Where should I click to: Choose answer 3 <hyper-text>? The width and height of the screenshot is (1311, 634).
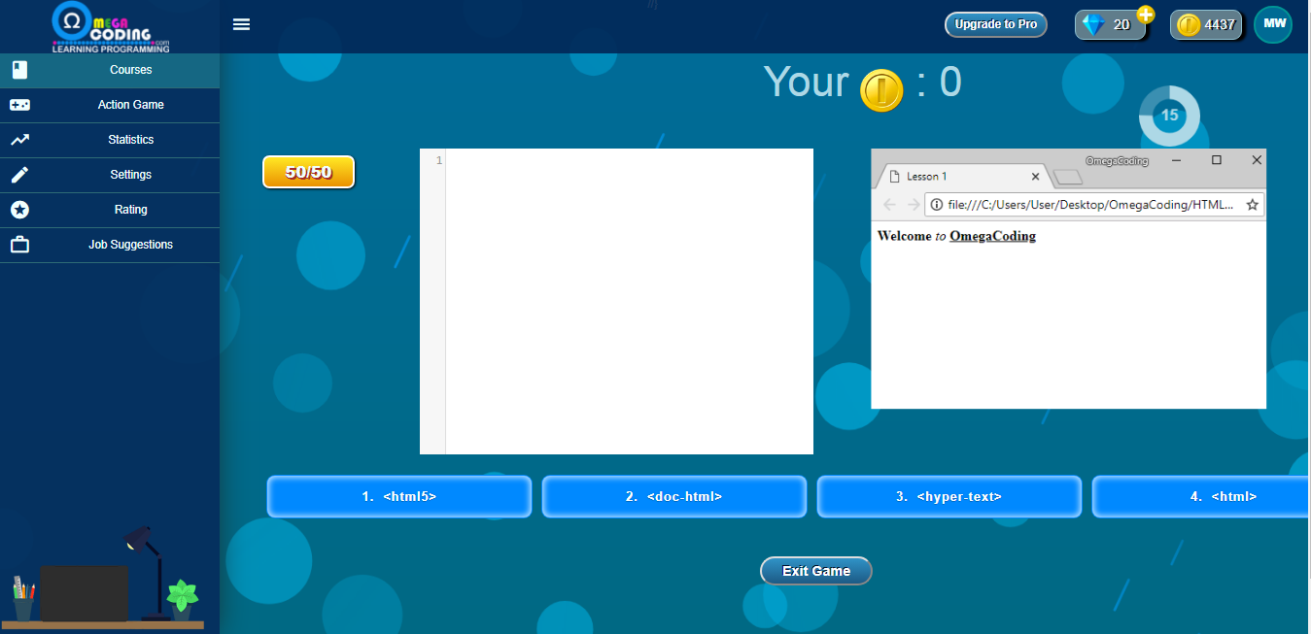949,496
